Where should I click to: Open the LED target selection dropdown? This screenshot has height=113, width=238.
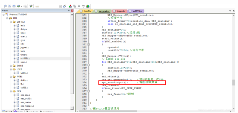pos(60,6)
